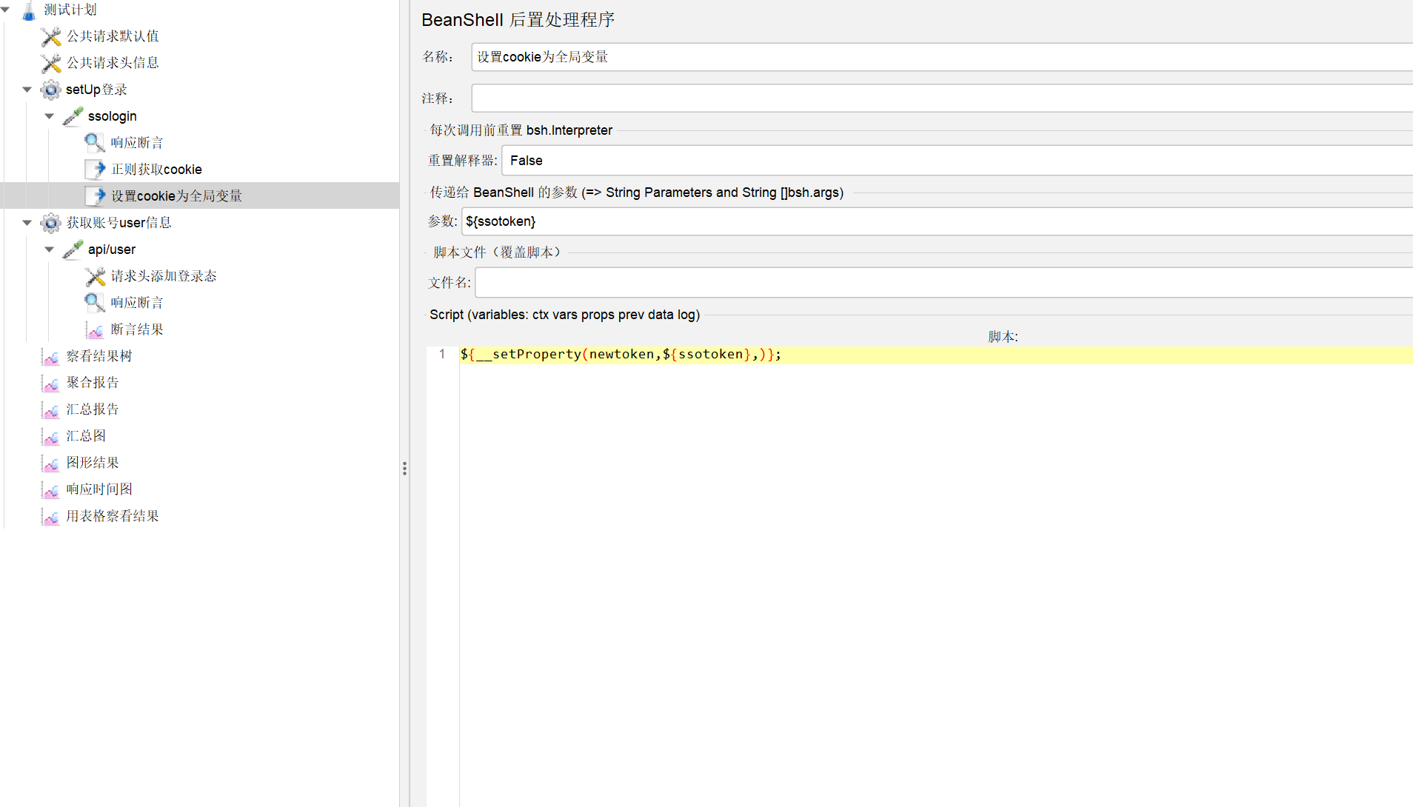This screenshot has width=1413, height=807.
Task: Click the 图形结果 listener icon
Action: point(50,463)
